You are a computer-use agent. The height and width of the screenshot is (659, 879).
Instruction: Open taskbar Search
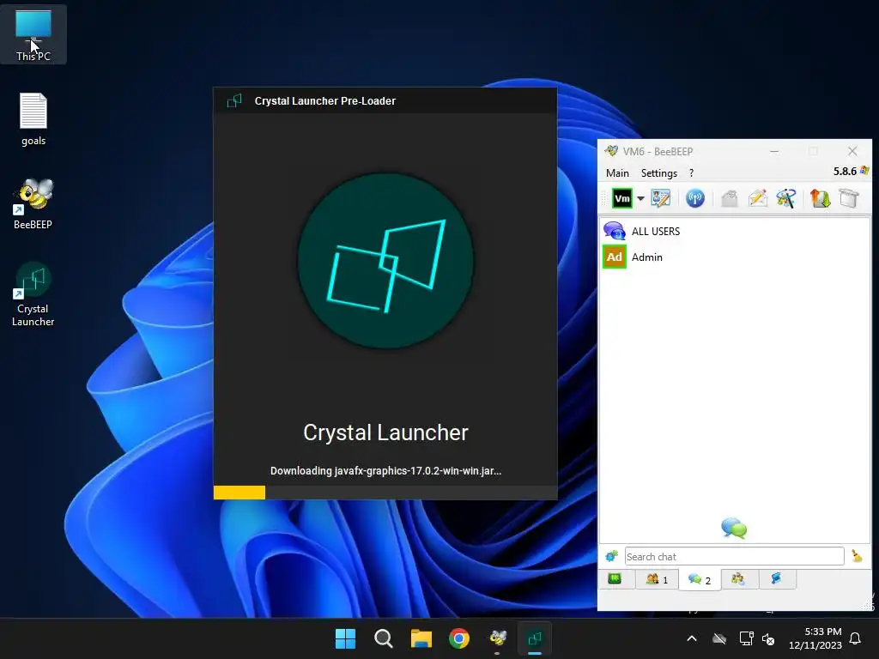[x=384, y=638]
